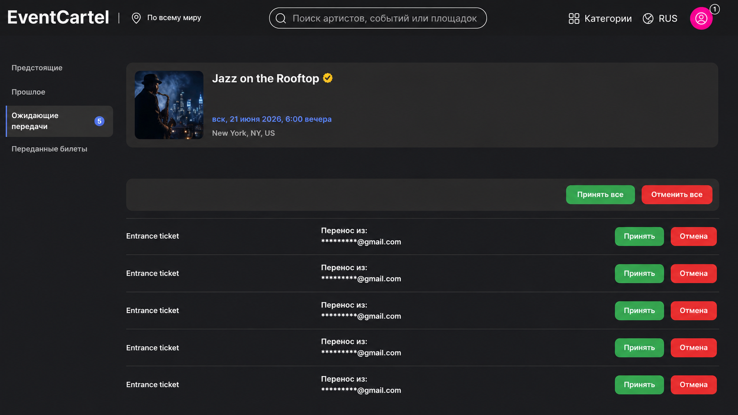The image size is (738, 415).
Task: Cancel the fourth Entrance ticket transfer
Action: tap(693, 348)
